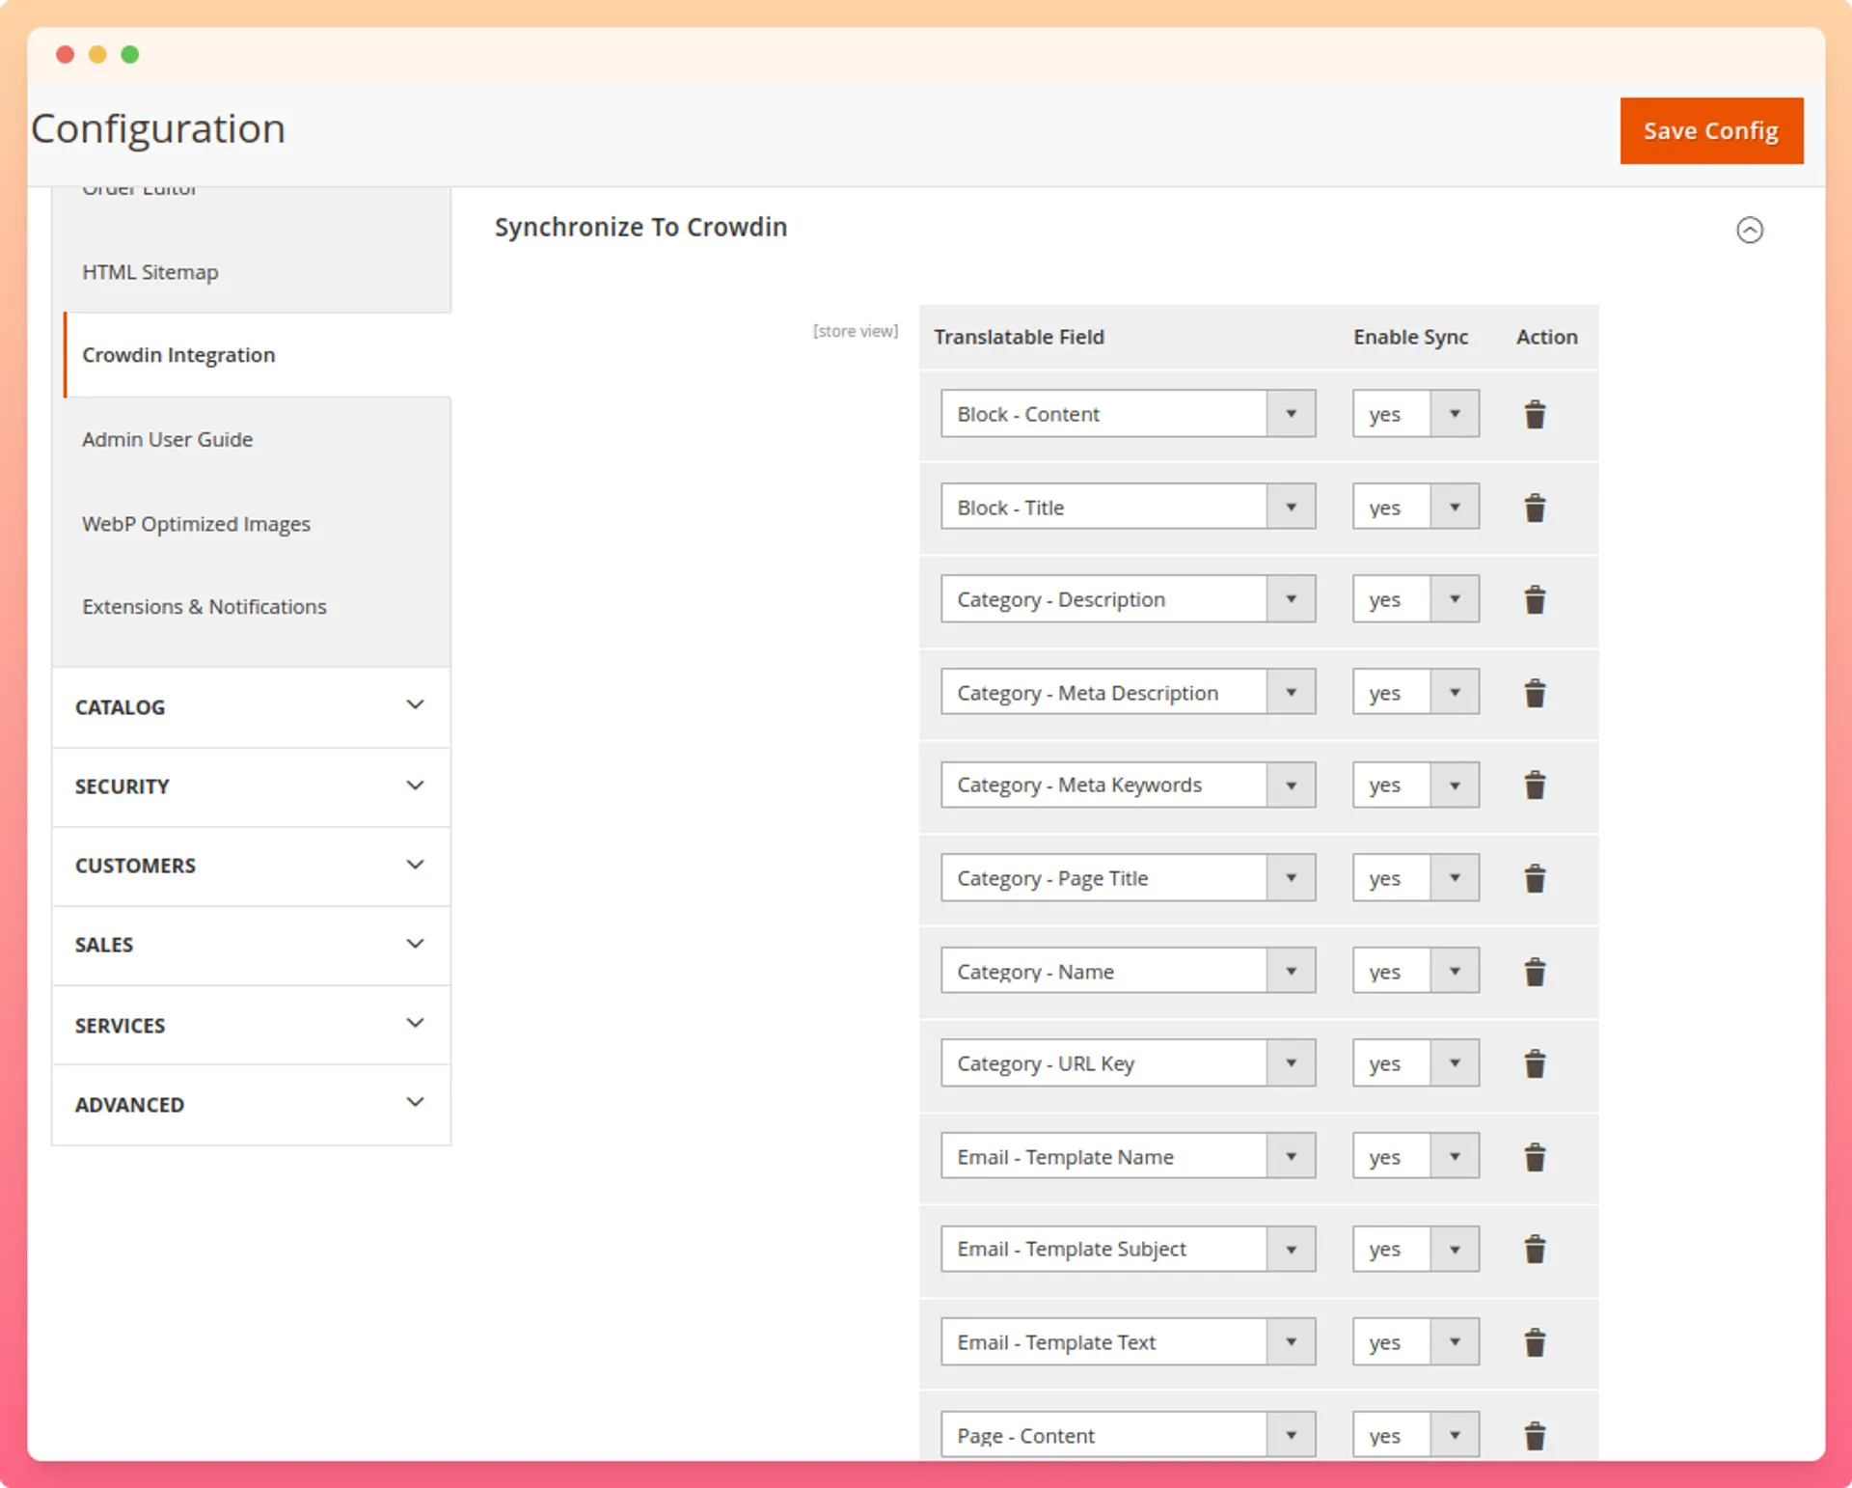Change Enable Sync for Page - Content
Screen dimensions: 1852x1488
point(1415,1435)
